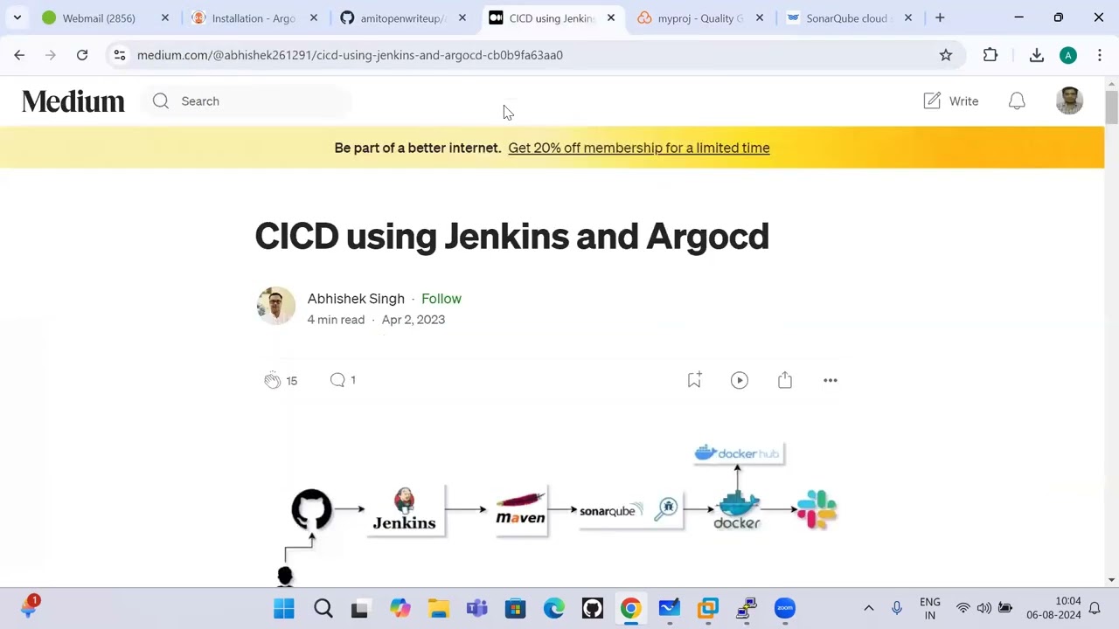This screenshot has width=1119, height=629.
Task: Open GitHub Desktop from taskbar
Action: click(593, 608)
